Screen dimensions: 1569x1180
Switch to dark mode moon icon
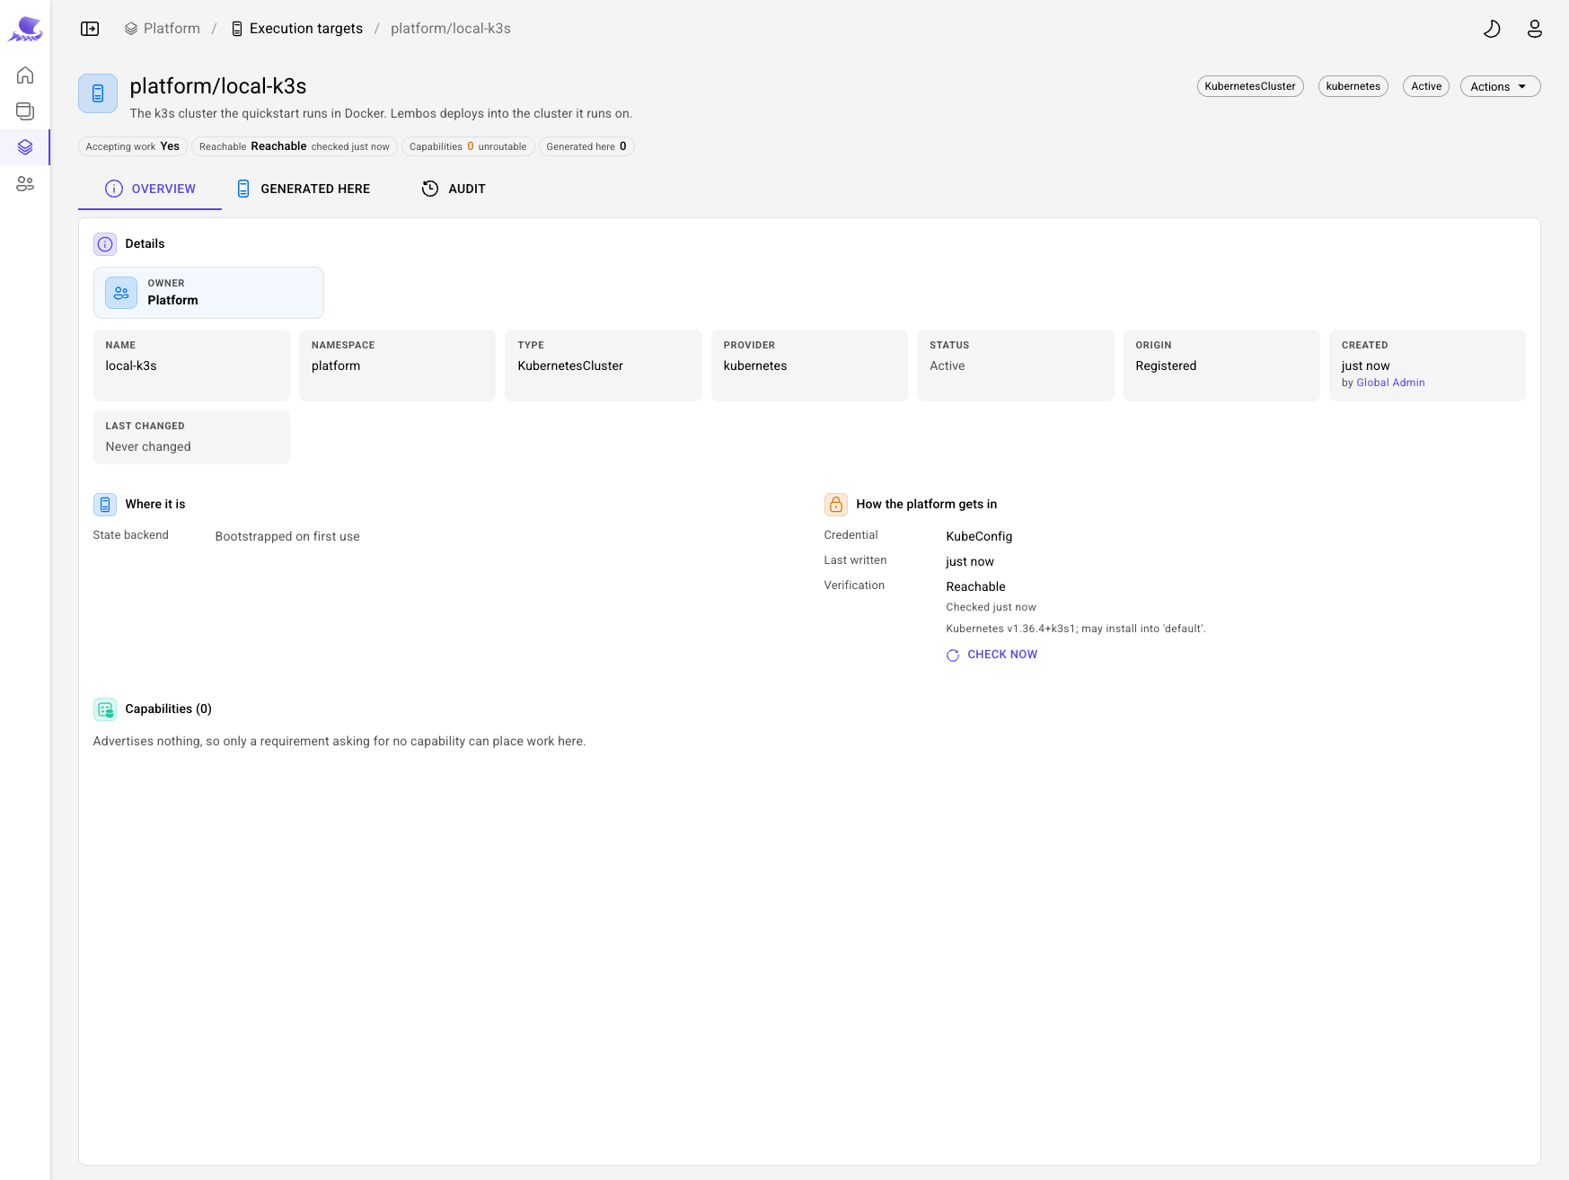1492,29
